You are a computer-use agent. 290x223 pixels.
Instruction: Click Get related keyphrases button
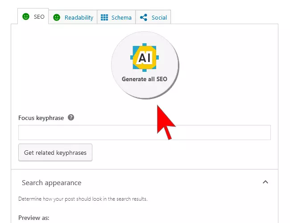pyautogui.click(x=55, y=153)
